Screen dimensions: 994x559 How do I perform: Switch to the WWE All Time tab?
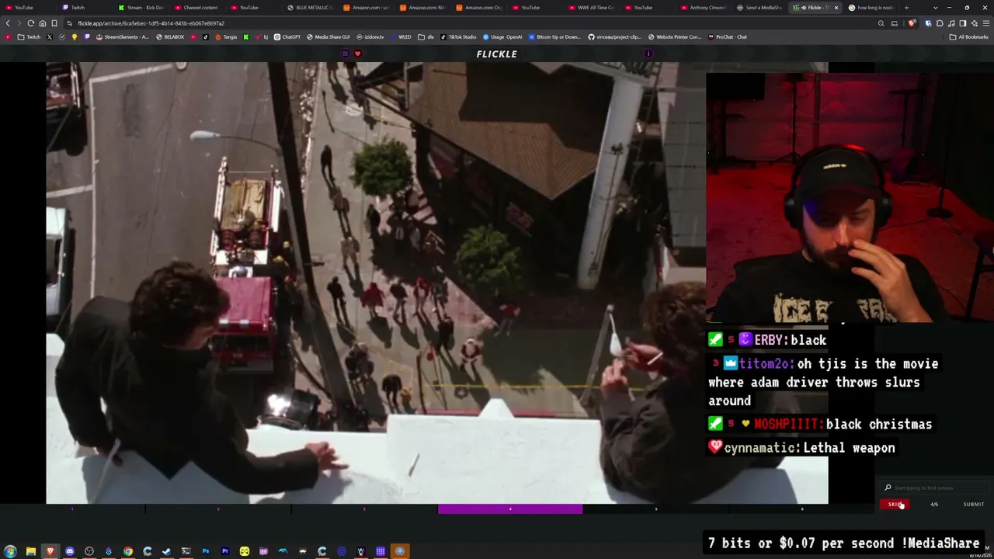[x=595, y=8]
